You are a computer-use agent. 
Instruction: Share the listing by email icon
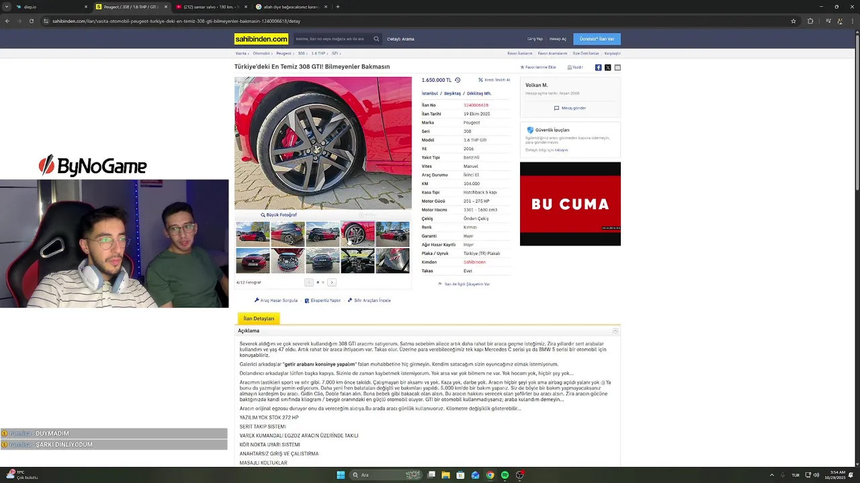pyautogui.click(x=617, y=67)
